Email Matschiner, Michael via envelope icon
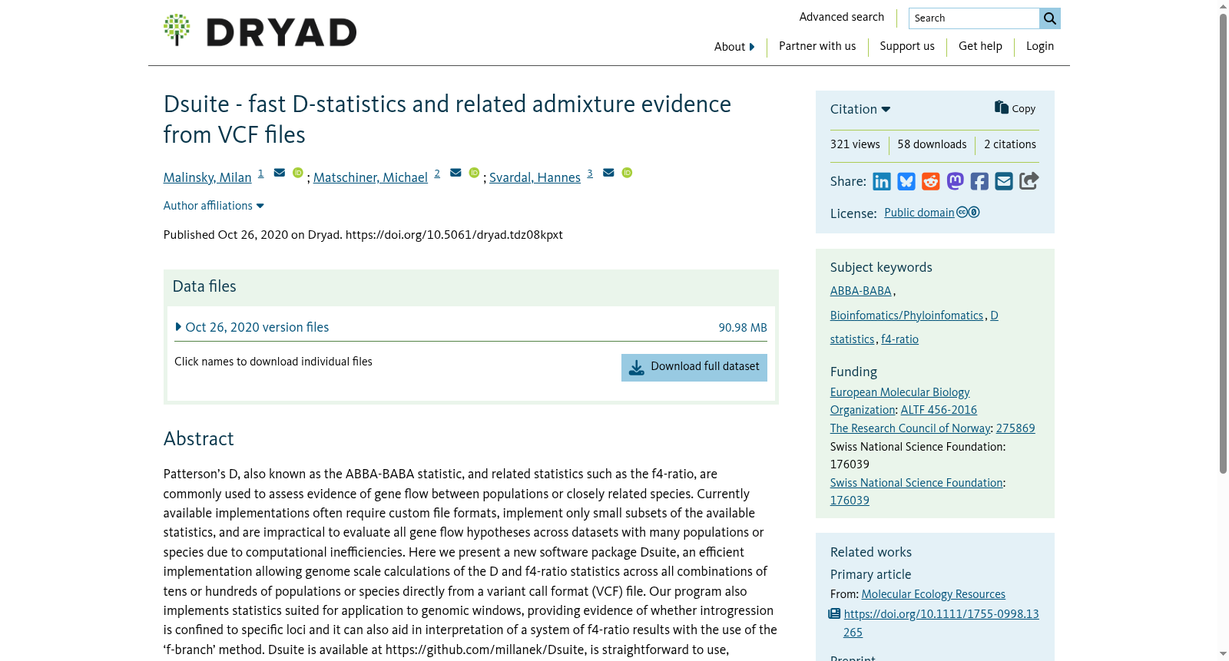The image size is (1229, 661). 455,173
